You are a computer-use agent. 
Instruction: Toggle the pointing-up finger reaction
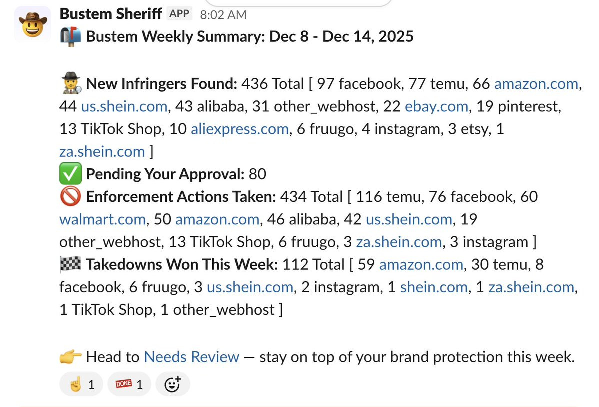point(81,384)
